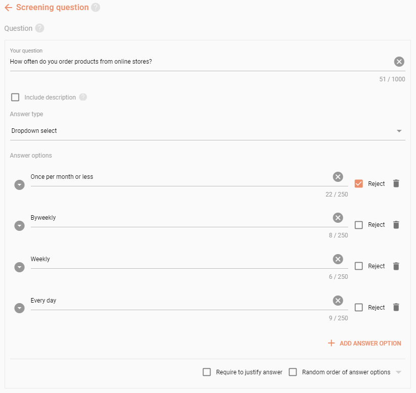Delete the 'Byweekly' answer option
The width and height of the screenshot is (416, 393).
pyautogui.click(x=396, y=225)
